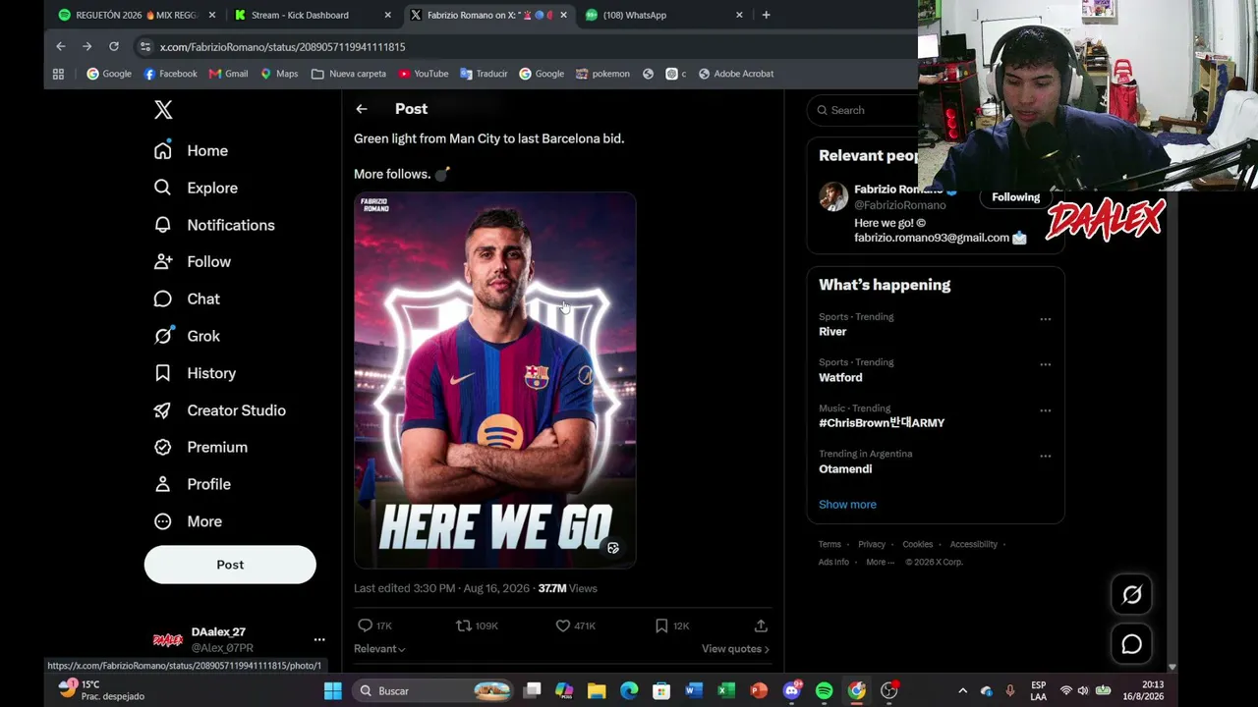Toggle the Following button for Fabrizio Romano
The height and width of the screenshot is (707, 1258).
coord(1015,197)
